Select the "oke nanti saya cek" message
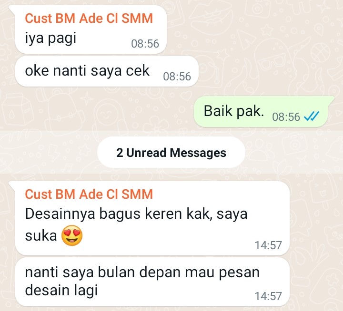The width and height of the screenshot is (343, 311). pyautogui.click(x=107, y=71)
